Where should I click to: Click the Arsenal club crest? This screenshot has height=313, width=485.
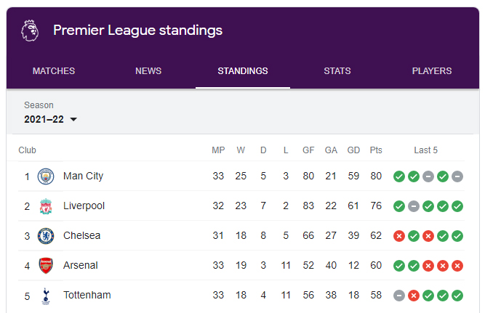click(x=46, y=266)
